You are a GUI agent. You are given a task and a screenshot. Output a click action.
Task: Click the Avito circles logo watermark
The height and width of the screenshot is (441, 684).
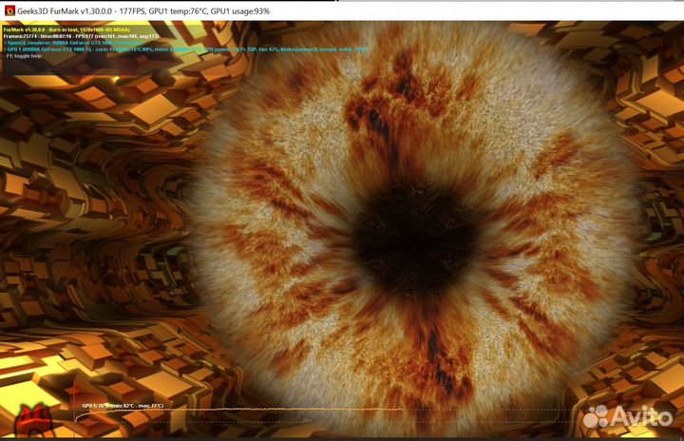[595, 416]
